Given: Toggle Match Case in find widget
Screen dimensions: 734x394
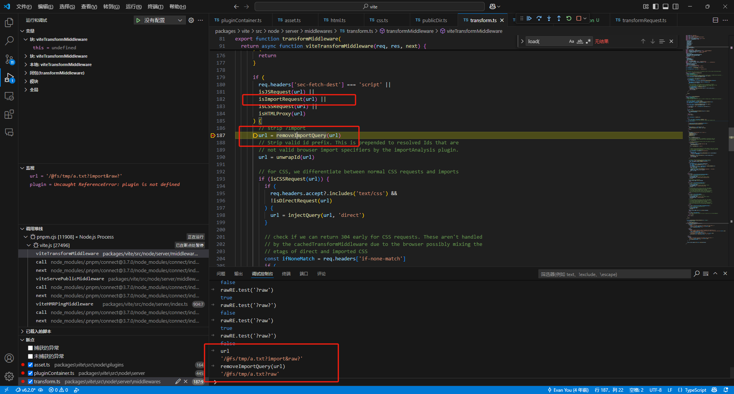Looking at the screenshot, I should point(572,41).
